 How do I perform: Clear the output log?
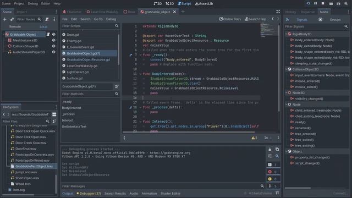pos(270,149)
